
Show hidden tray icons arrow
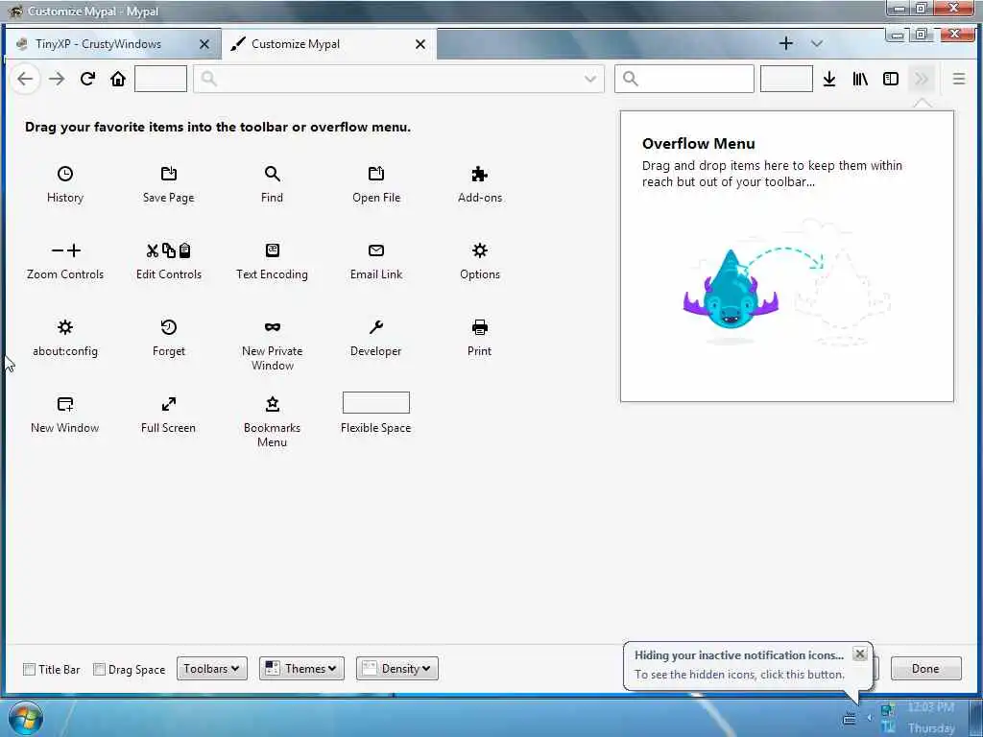coord(869,718)
